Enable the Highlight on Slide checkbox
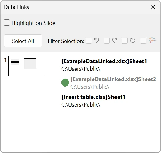161x153 pixels. coord(7,22)
